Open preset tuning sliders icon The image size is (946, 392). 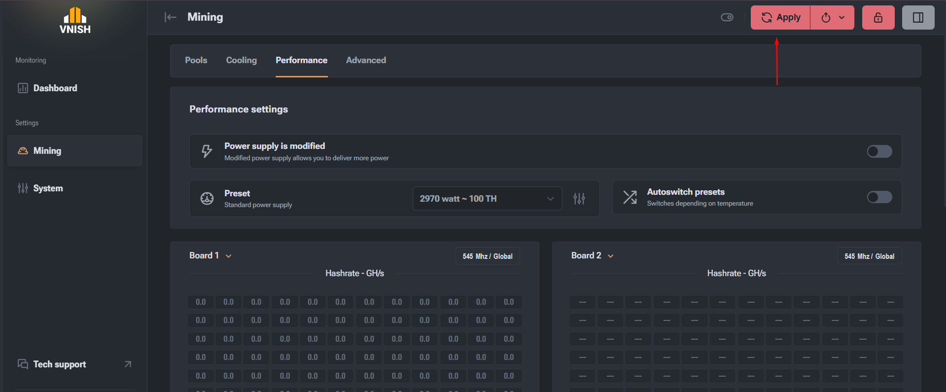click(579, 199)
